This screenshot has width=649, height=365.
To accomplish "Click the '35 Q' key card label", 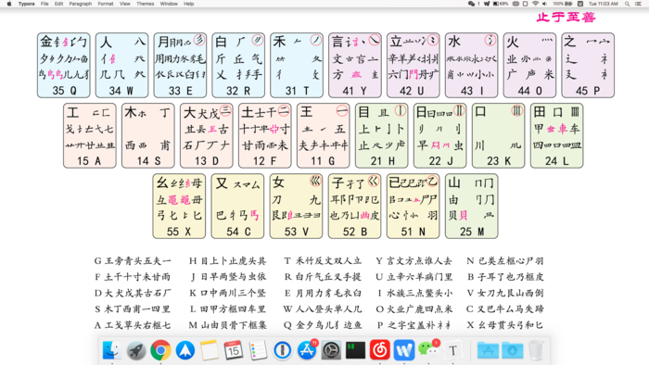I will (65, 91).
